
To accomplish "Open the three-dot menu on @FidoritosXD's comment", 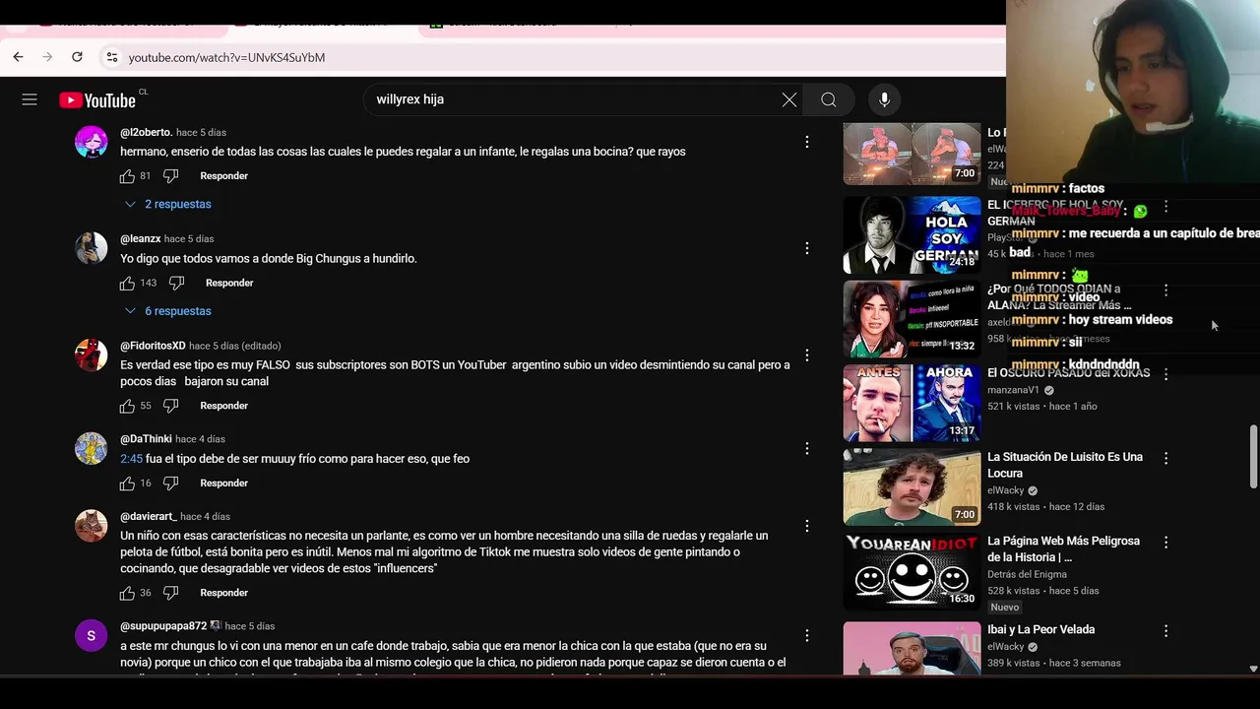I will point(807,354).
